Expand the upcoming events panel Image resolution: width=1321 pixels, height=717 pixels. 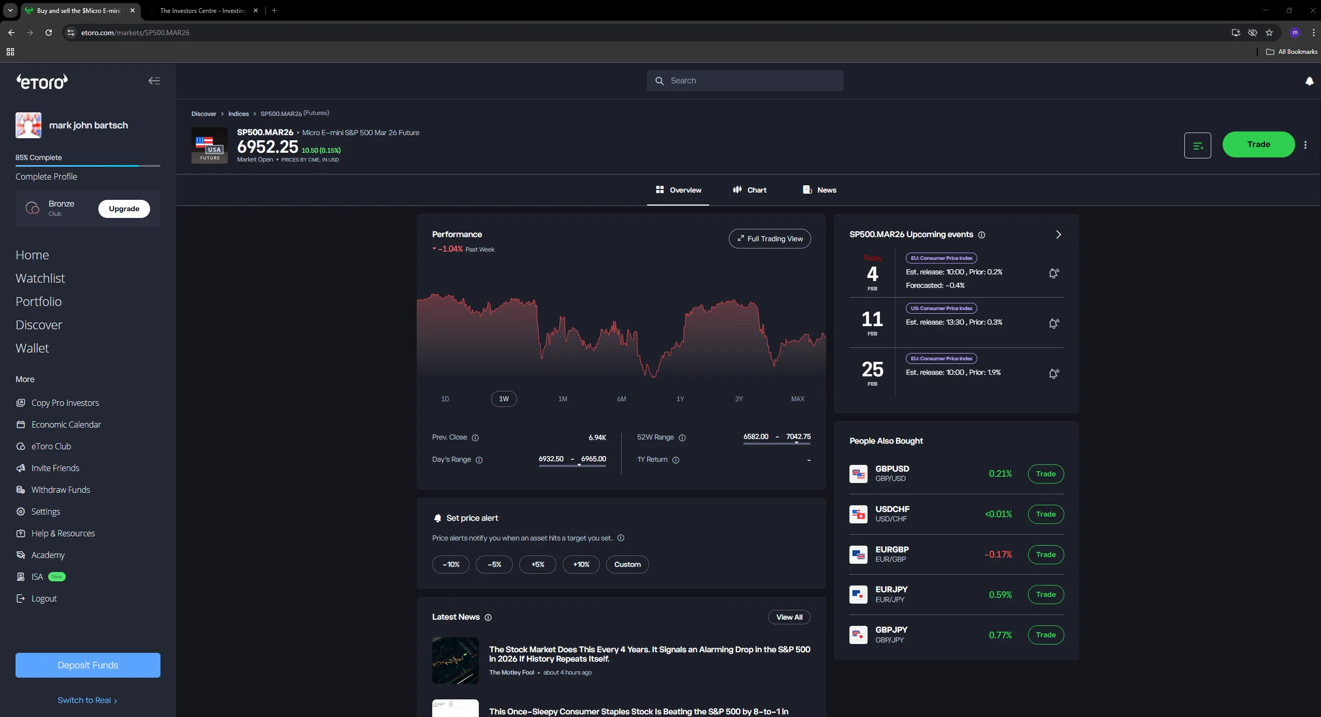1058,235
